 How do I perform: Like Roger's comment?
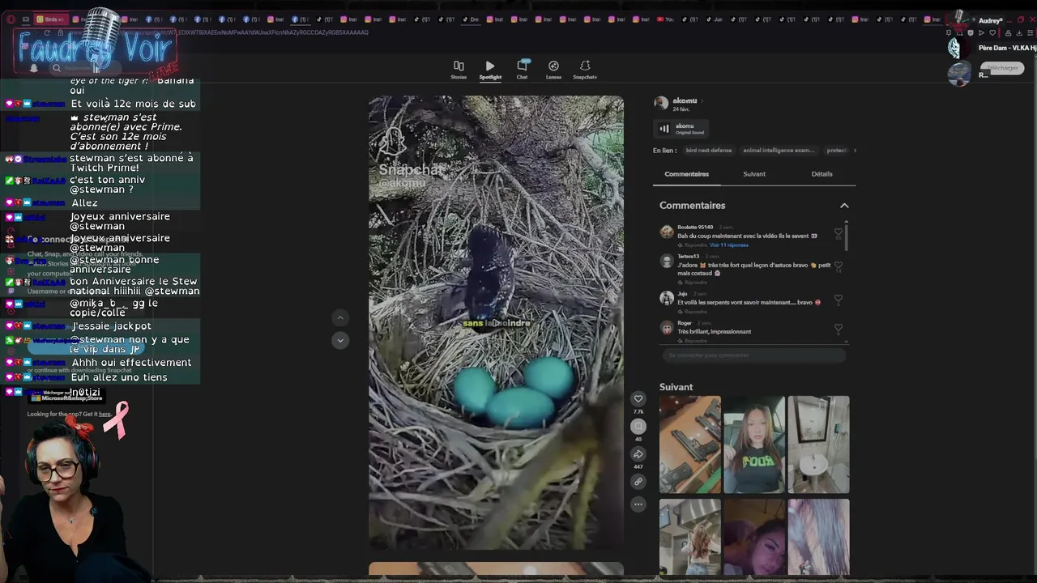[x=839, y=328]
